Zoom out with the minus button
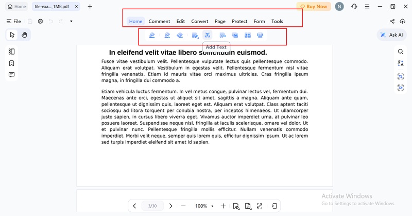The image size is (412, 216). pos(183,206)
